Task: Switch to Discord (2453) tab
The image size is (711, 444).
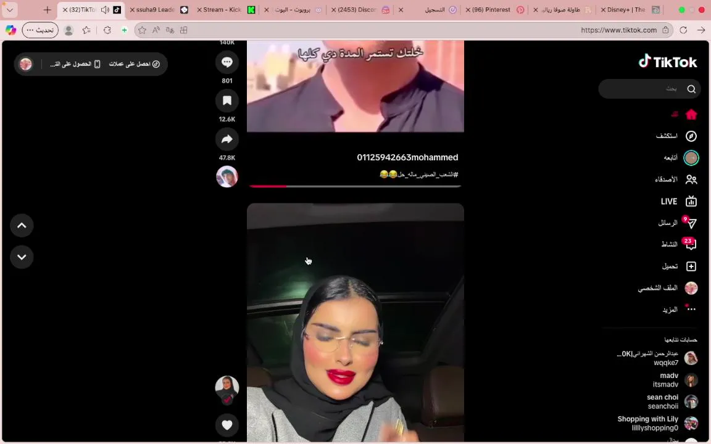Action: pos(360,9)
